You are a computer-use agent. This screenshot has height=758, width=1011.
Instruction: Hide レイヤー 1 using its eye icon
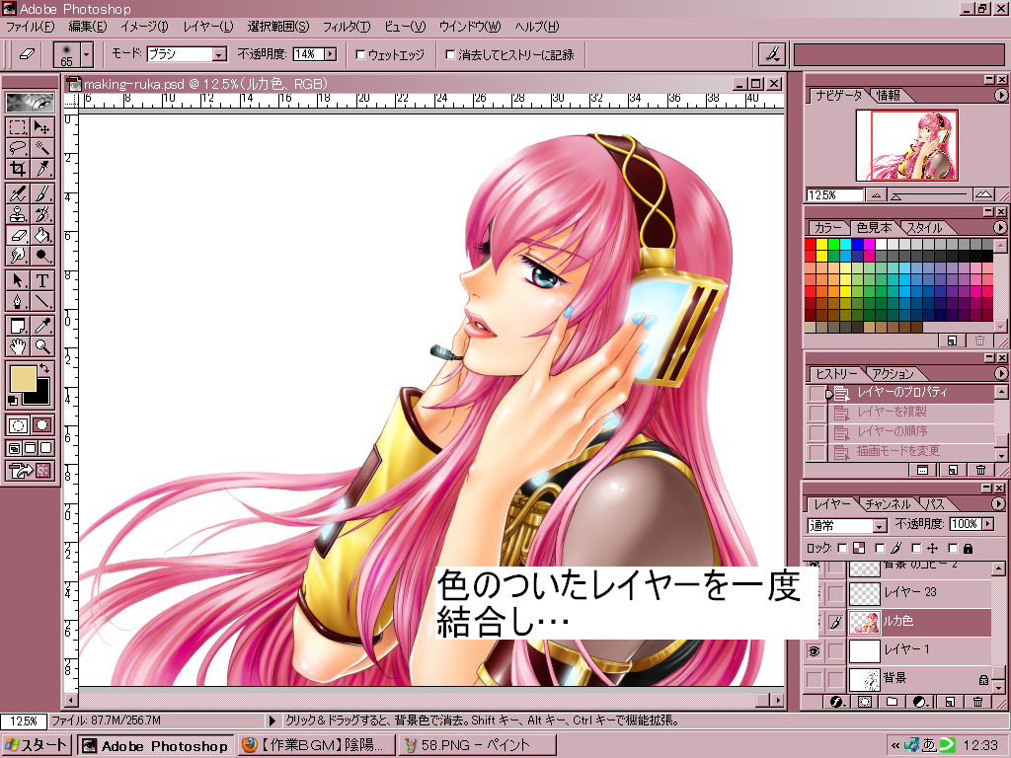click(x=814, y=650)
